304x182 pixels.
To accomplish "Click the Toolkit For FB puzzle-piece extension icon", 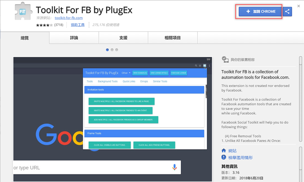I will [x=23, y=11].
